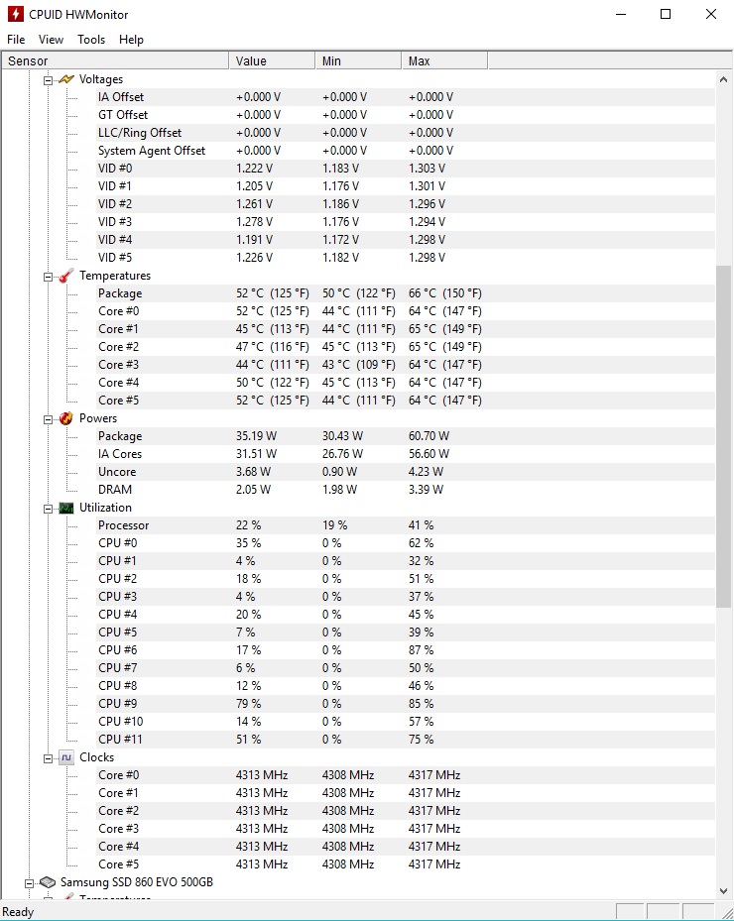Collapse the Voltages section
734x921 pixels.
[49, 80]
